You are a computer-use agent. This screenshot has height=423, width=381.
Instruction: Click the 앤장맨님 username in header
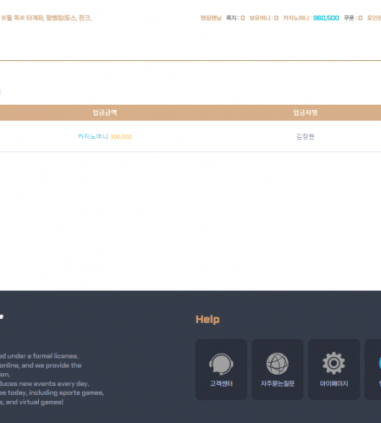211,18
